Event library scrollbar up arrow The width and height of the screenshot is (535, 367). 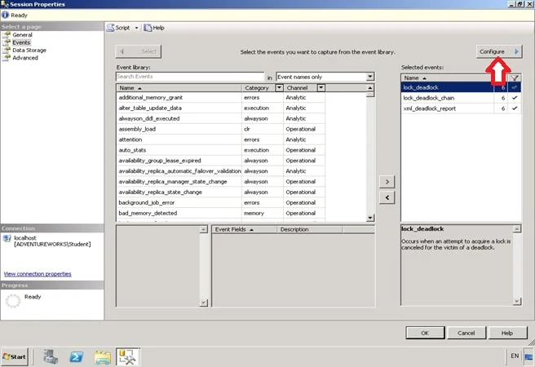(370, 88)
